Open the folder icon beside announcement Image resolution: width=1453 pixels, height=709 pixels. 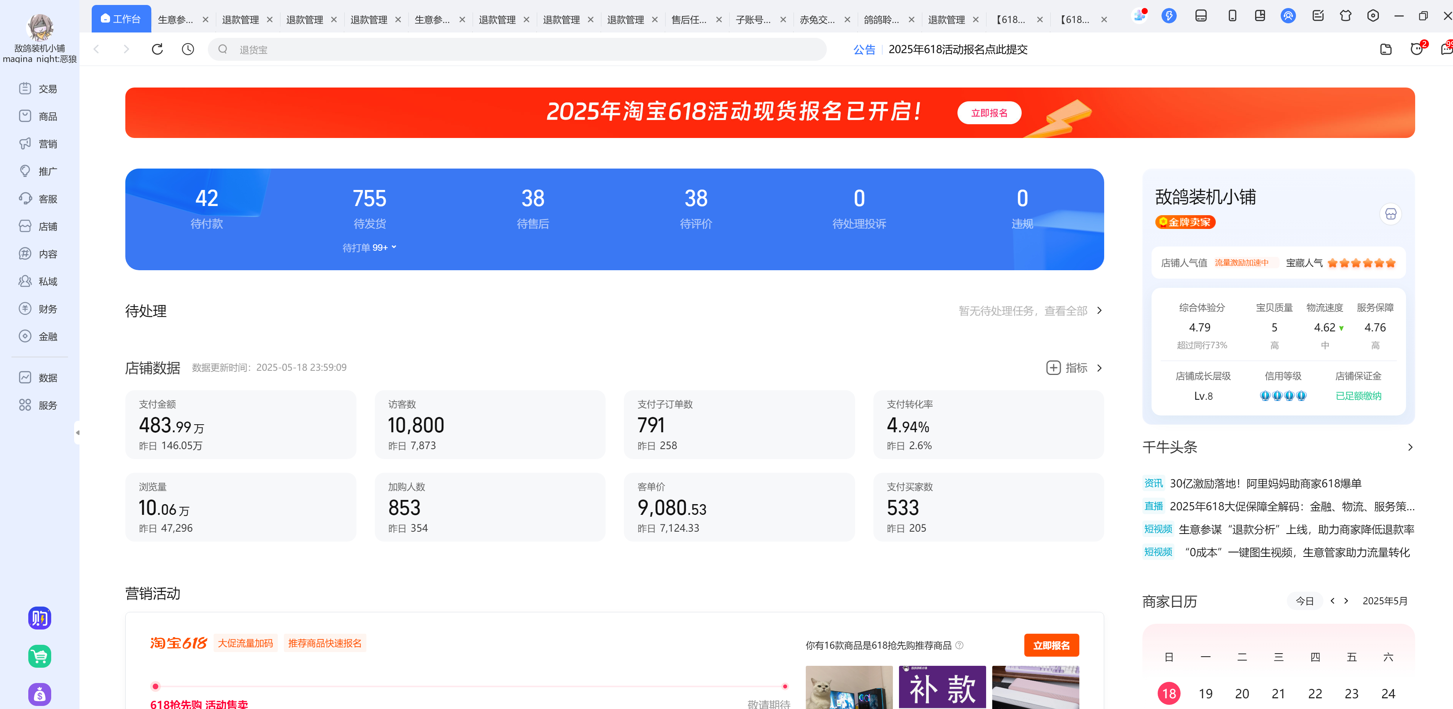pos(1386,50)
